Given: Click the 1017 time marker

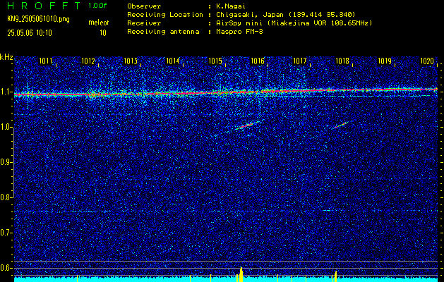Looking at the screenshot, I should pos(300,61).
